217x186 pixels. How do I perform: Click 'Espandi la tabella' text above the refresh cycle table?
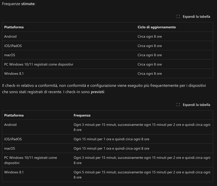click(x=196, y=17)
